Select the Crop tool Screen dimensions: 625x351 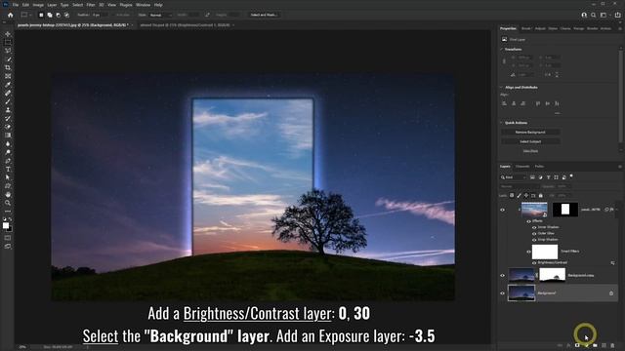coord(8,67)
